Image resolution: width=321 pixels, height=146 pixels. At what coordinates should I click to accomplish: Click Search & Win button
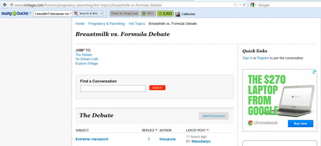point(86,13)
